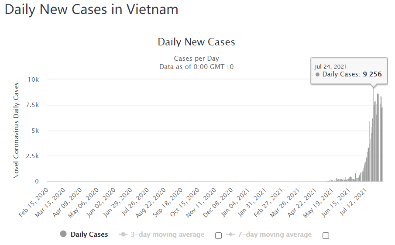Show the 3-day moving average series label
395x245 pixels.
click(167, 235)
